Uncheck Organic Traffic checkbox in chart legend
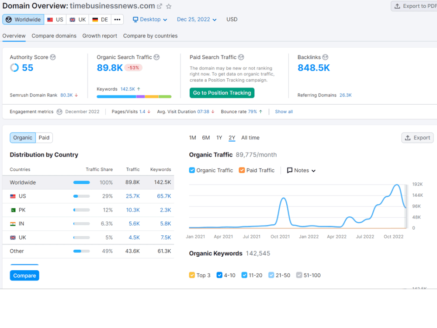Image resolution: width=437 pixels, height=328 pixels. point(192,170)
